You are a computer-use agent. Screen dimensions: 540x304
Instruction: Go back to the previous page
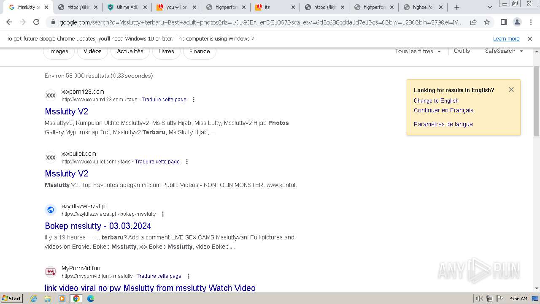9,22
